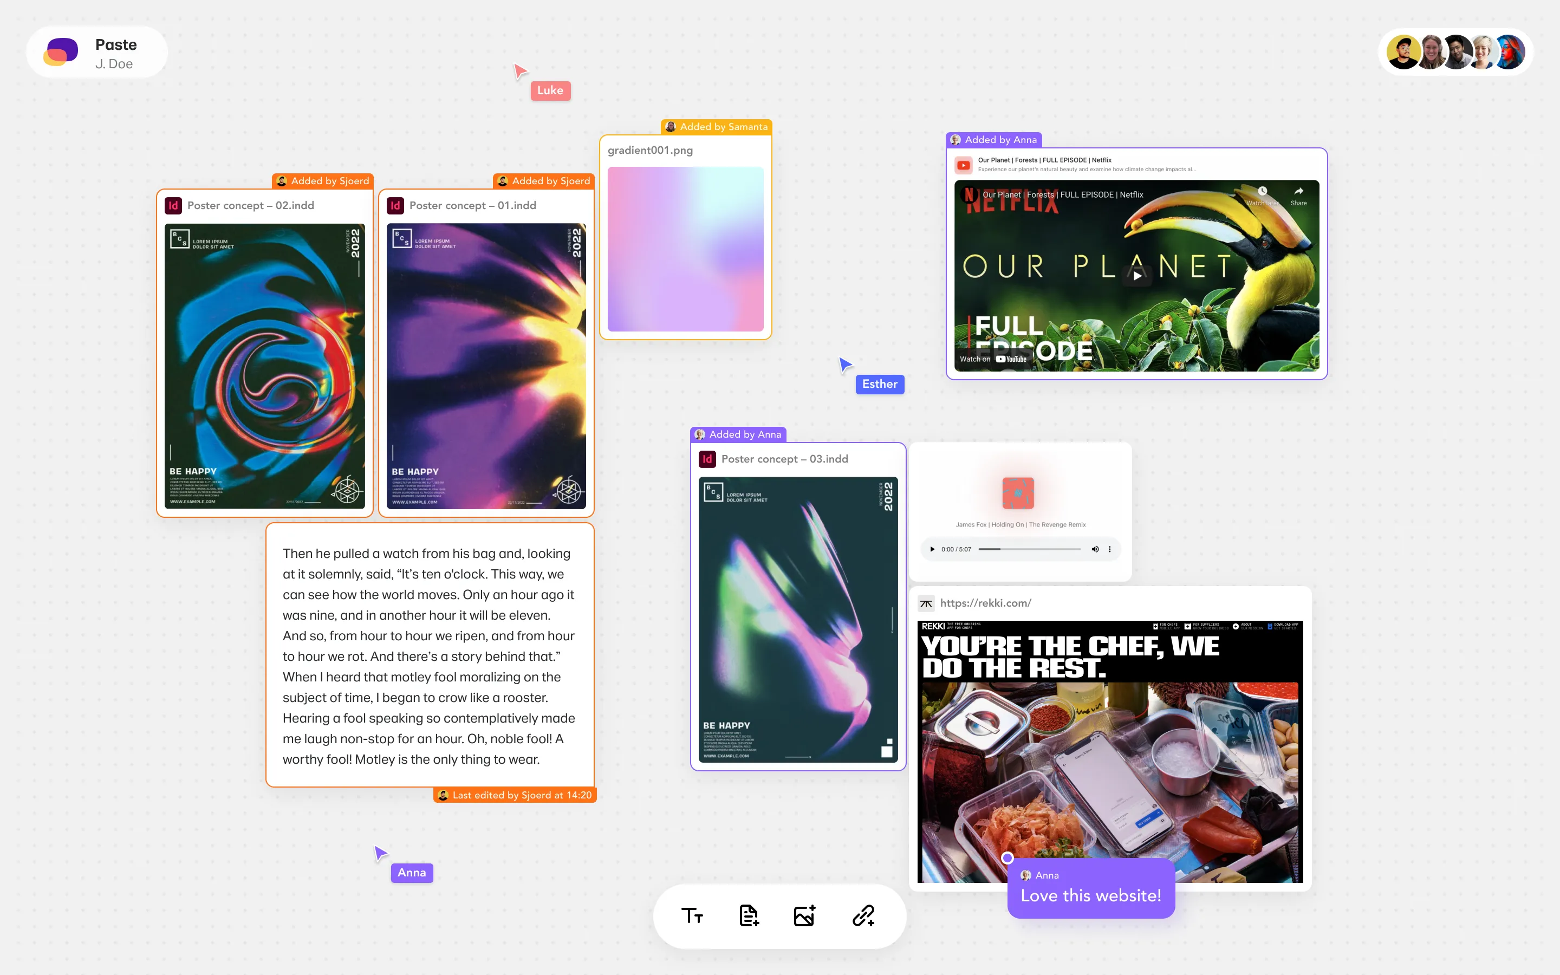Click the Anna cursor name tag

click(412, 873)
